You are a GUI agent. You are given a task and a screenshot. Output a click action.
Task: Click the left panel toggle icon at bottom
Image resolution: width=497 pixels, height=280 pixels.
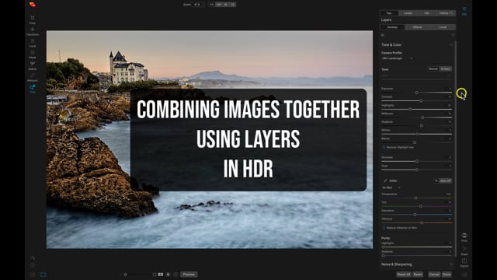(33, 275)
